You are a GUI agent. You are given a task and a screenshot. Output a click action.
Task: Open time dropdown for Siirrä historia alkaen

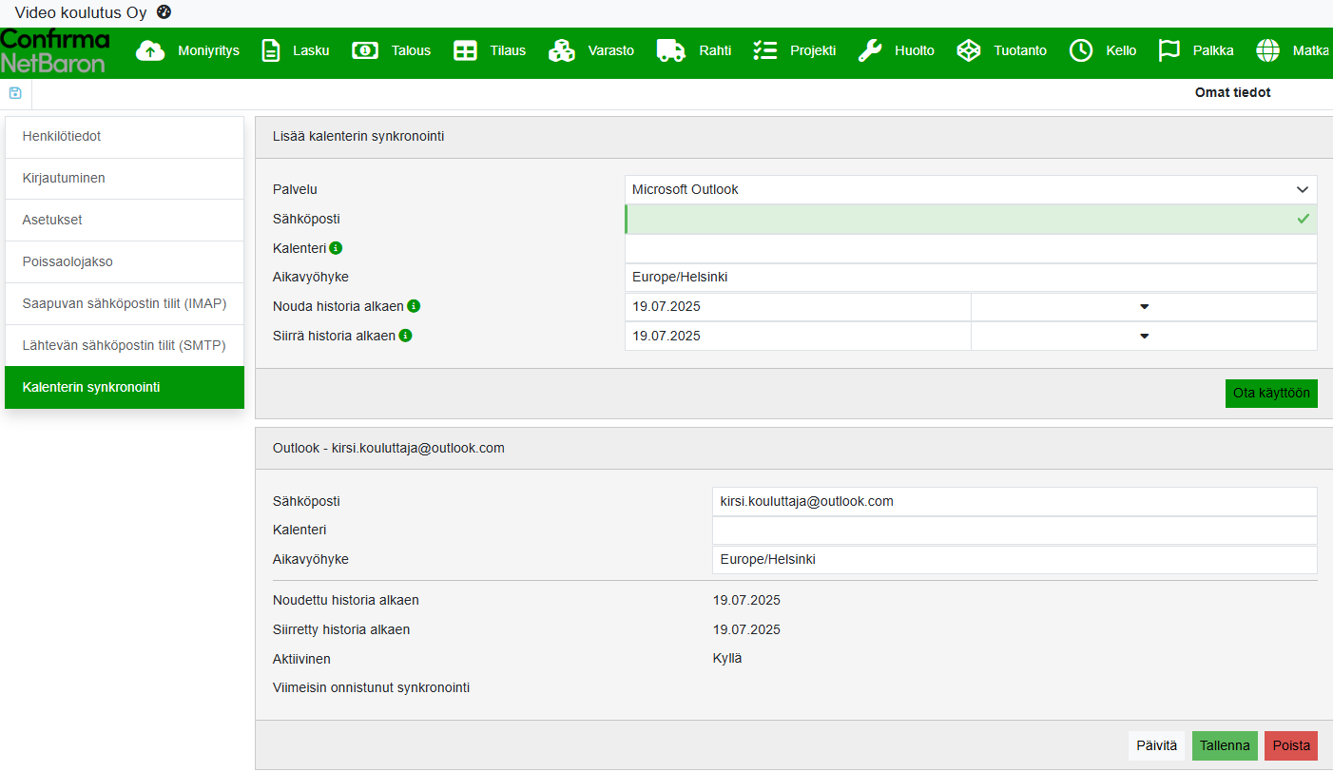(x=1144, y=336)
